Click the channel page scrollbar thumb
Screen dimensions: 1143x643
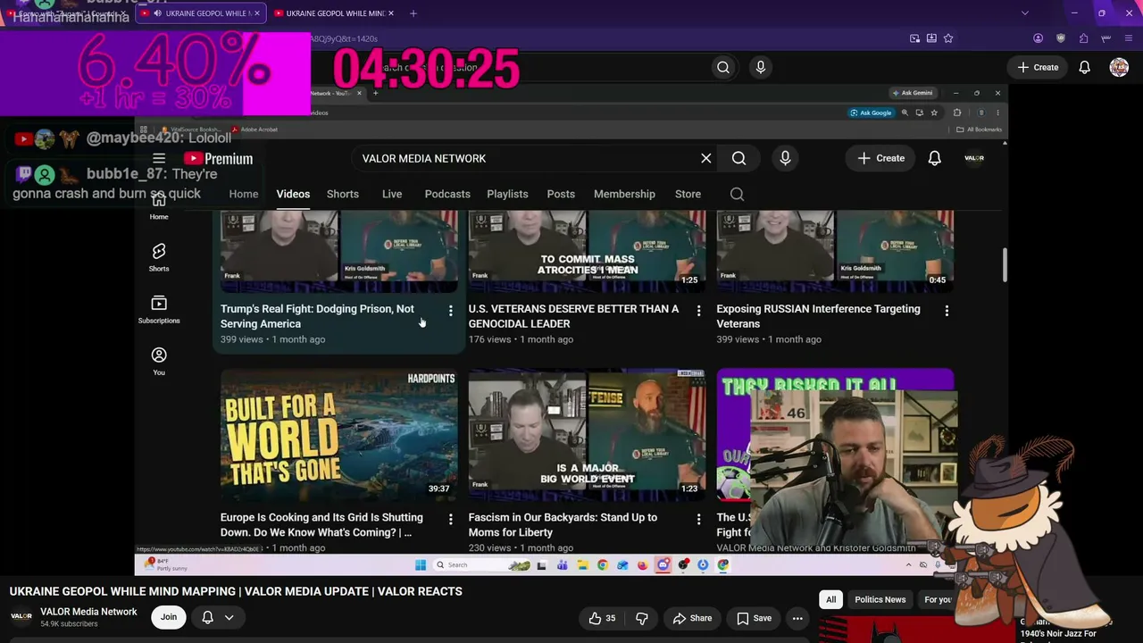1005,265
